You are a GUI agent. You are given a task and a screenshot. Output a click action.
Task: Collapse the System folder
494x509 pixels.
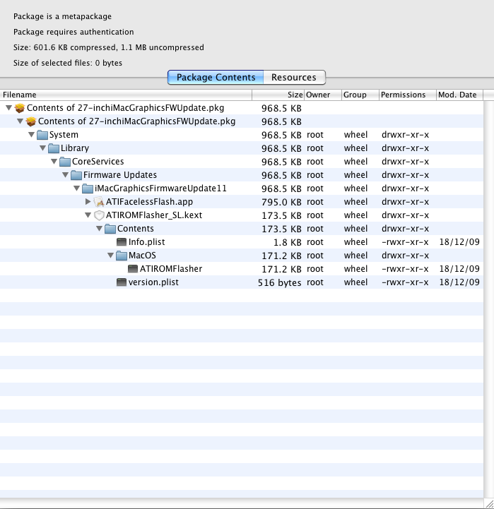tap(32, 134)
